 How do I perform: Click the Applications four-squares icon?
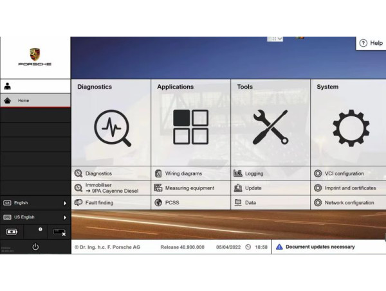pyautogui.click(x=190, y=127)
